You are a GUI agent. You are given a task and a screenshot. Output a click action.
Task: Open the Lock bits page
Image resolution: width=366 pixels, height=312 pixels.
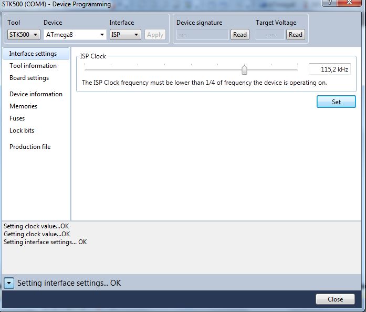(x=22, y=130)
